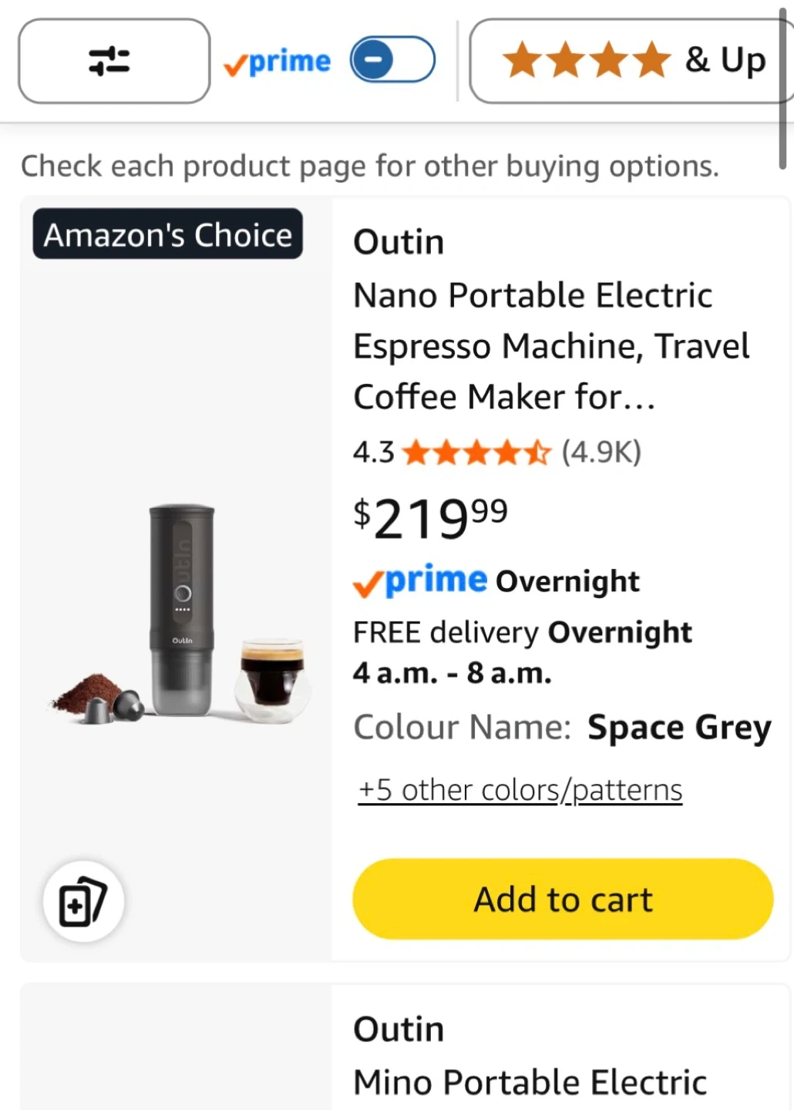This screenshot has height=1110, width=794.
Task: Tap the 4.3 star rating stars
Action: pyautogui.click(x=476, y=452)
